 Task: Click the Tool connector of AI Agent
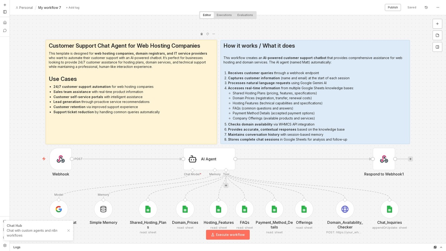tap(226, 170)
